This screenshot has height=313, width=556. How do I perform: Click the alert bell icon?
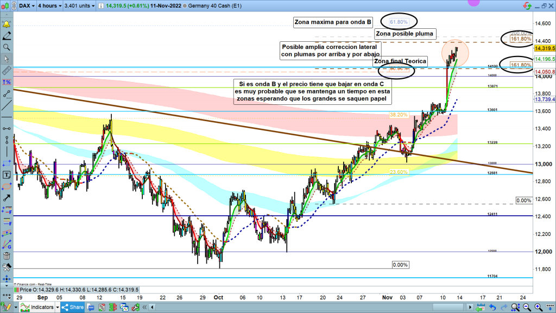[x=7, y=25]
